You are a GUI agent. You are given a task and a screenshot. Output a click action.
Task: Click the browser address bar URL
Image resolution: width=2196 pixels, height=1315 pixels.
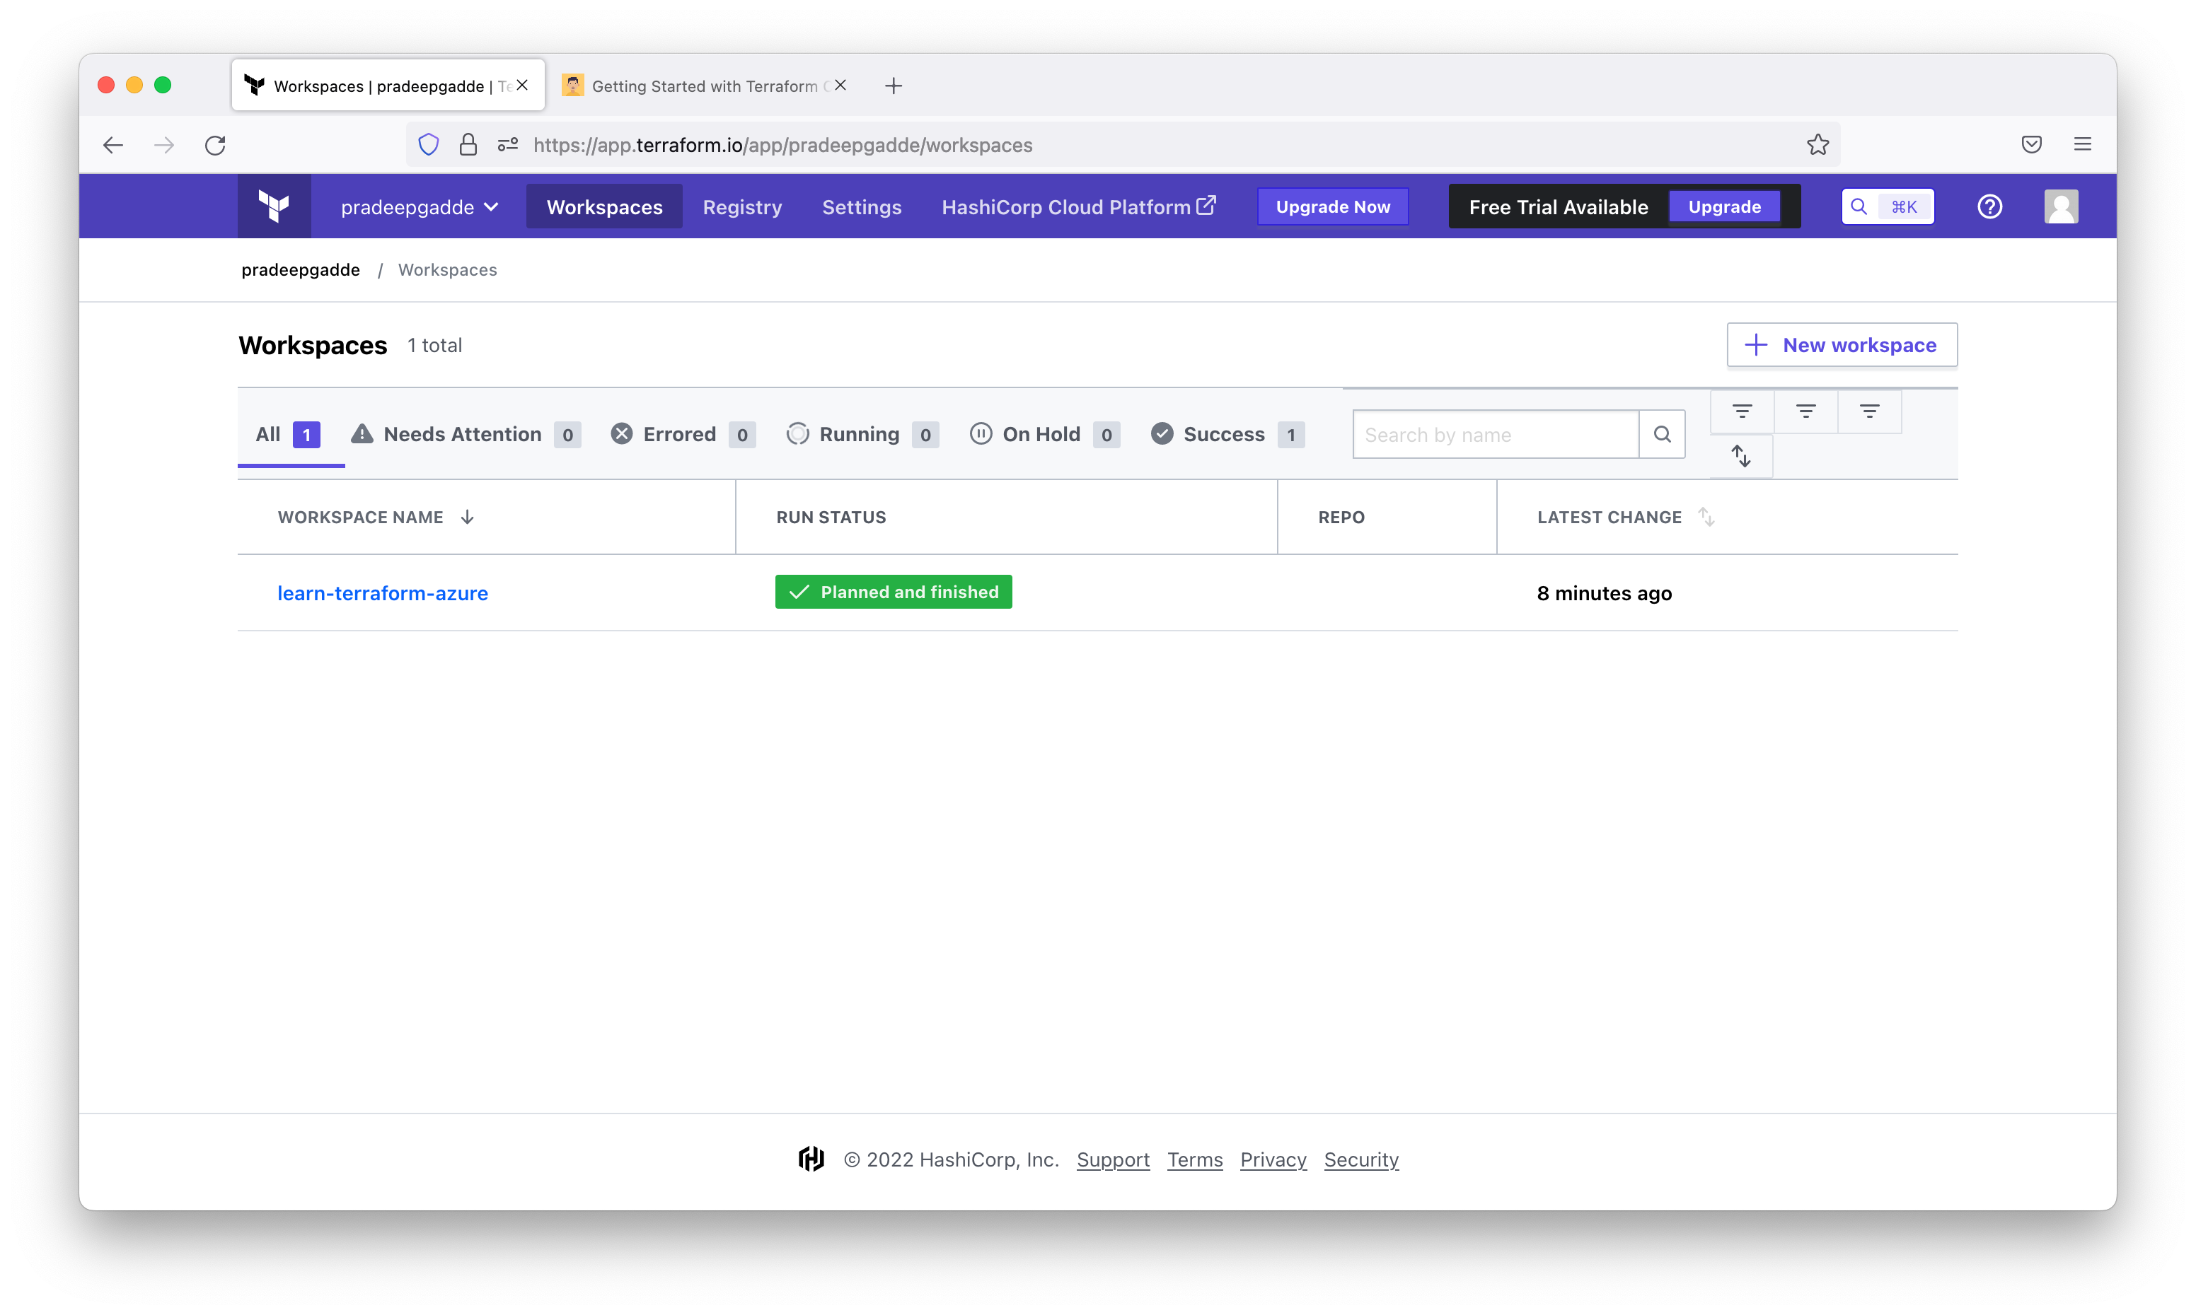(783, 144)
